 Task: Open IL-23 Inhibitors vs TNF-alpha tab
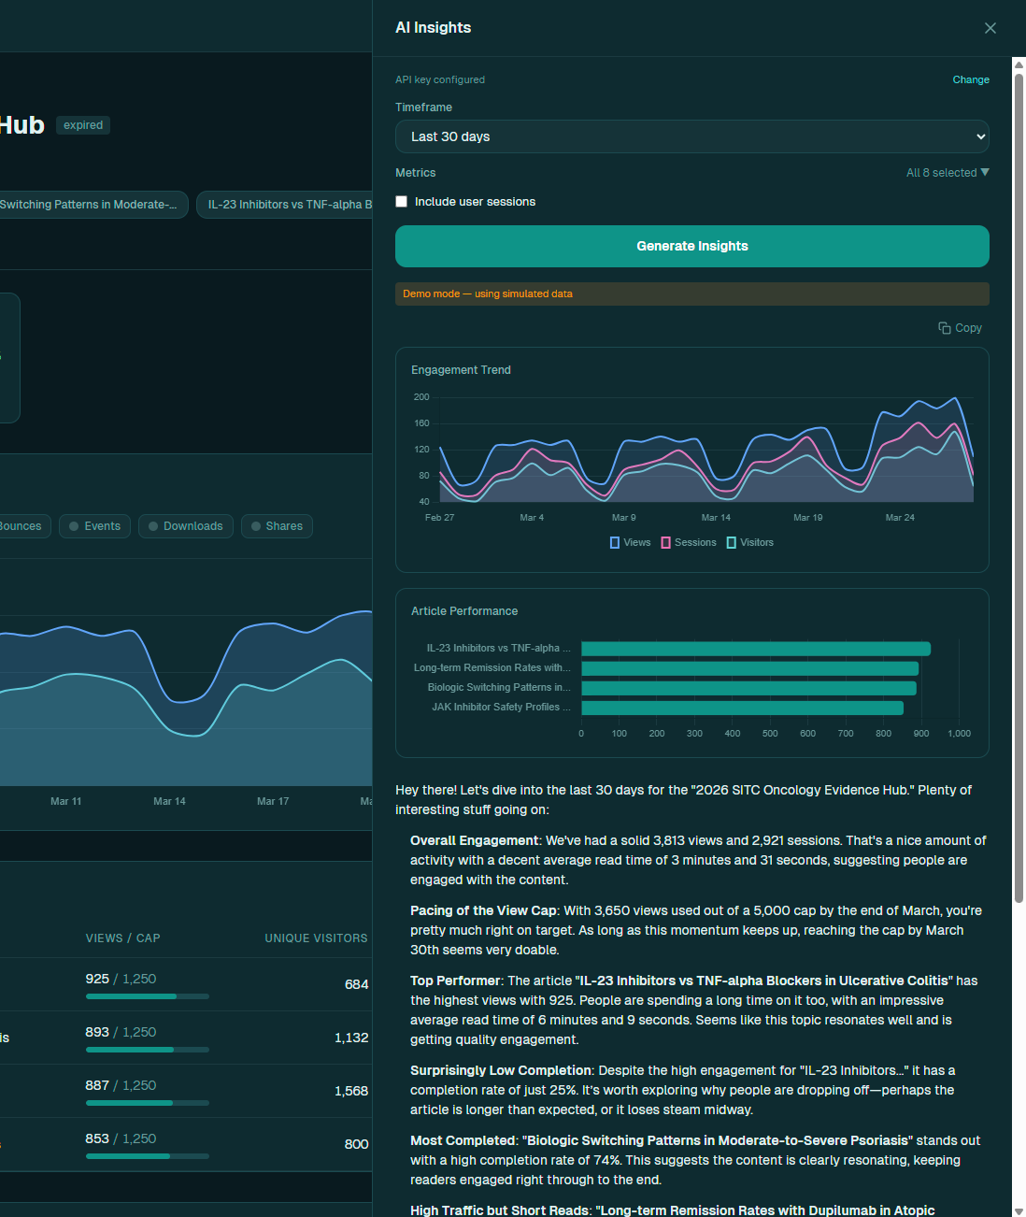[x=285, y=205]
